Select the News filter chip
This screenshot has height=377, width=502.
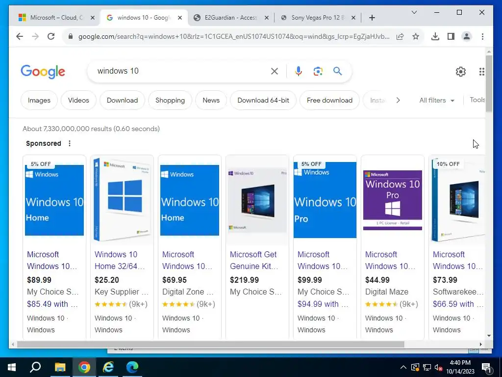[211, 100]
